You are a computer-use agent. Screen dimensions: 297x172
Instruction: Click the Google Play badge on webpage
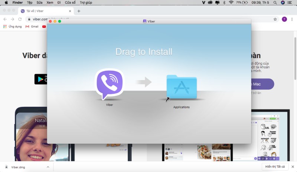[x=41, y=79]
